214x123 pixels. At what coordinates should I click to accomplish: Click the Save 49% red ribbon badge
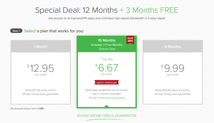click(x=130, y=40)
